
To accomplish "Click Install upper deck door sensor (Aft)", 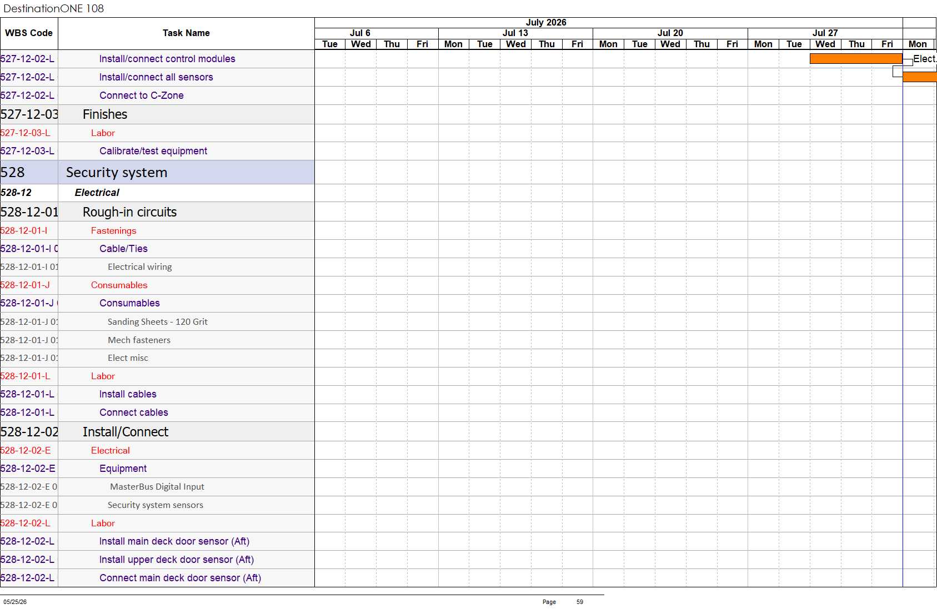I will click(177, 560).
